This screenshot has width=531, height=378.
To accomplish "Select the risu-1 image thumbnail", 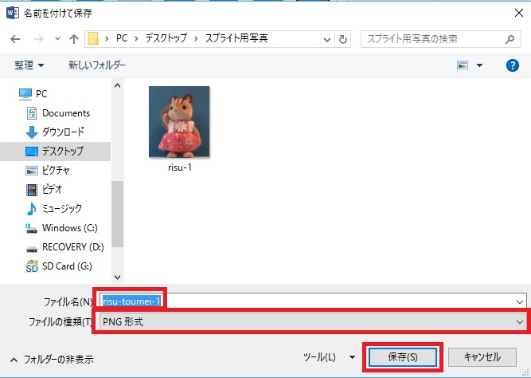I will (179, 122).
